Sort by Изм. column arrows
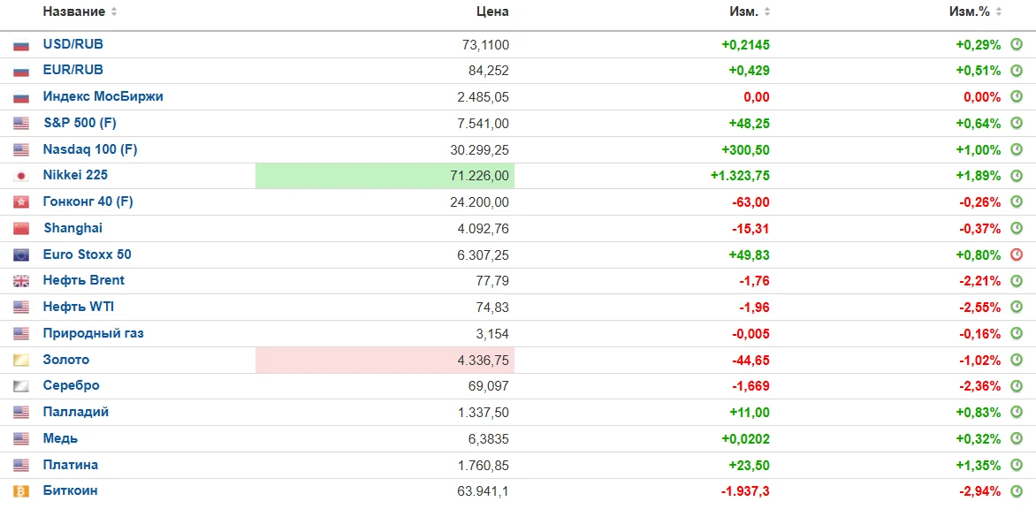 tap(767, 11)
